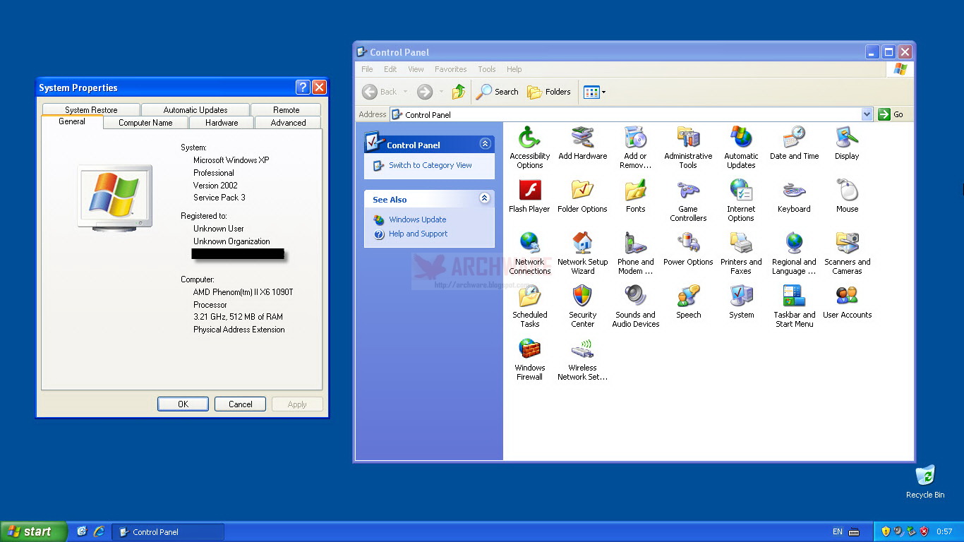Image resolution: width=964 pixels, height=542 pixels.
Task: Open the Windows Update link
Action: [x=418, y=219]
